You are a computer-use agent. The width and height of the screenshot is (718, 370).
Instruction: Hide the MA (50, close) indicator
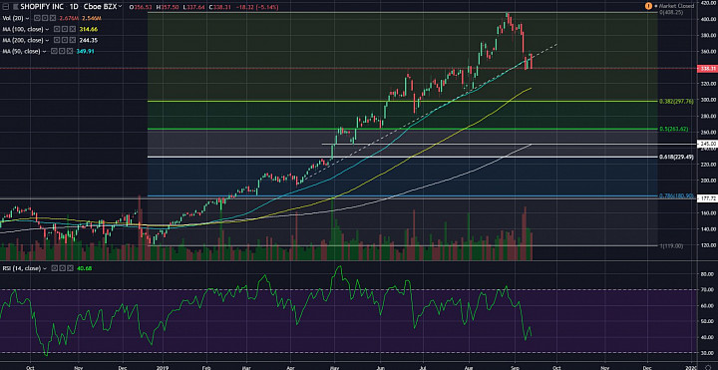(54, 51)
